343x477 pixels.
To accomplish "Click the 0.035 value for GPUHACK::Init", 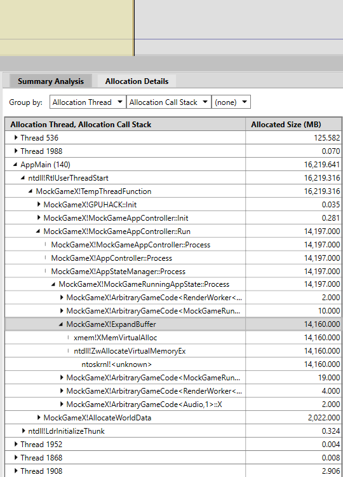I will (x=330, y=204).
